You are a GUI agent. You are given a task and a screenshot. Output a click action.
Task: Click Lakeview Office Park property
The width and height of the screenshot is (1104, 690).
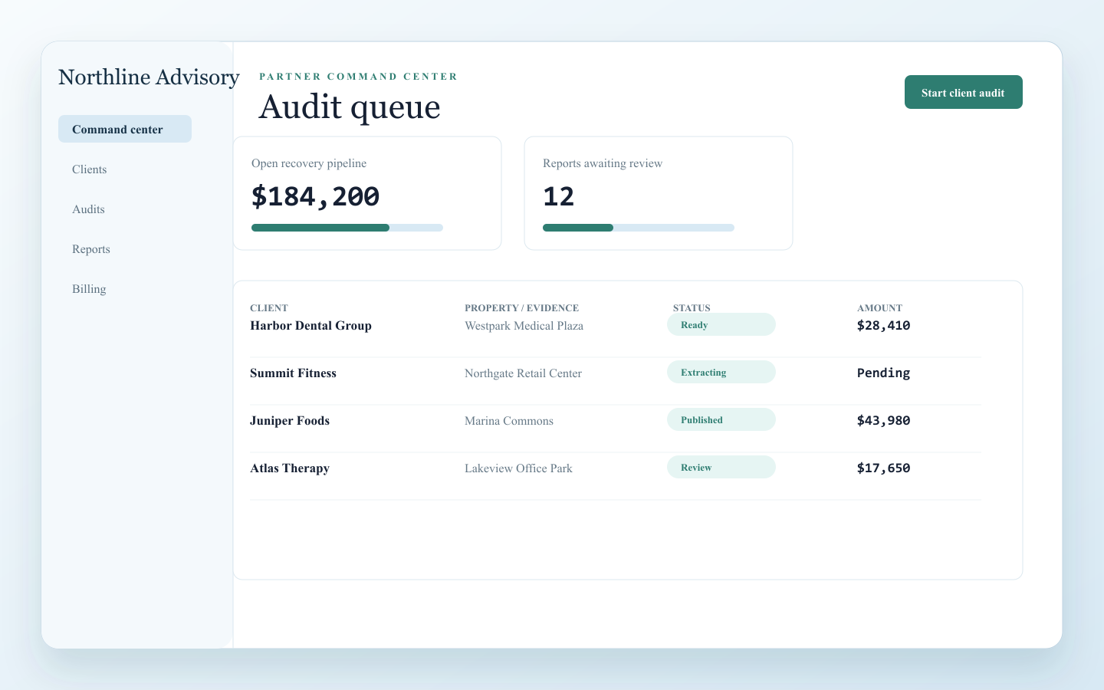tap(518, 468)
